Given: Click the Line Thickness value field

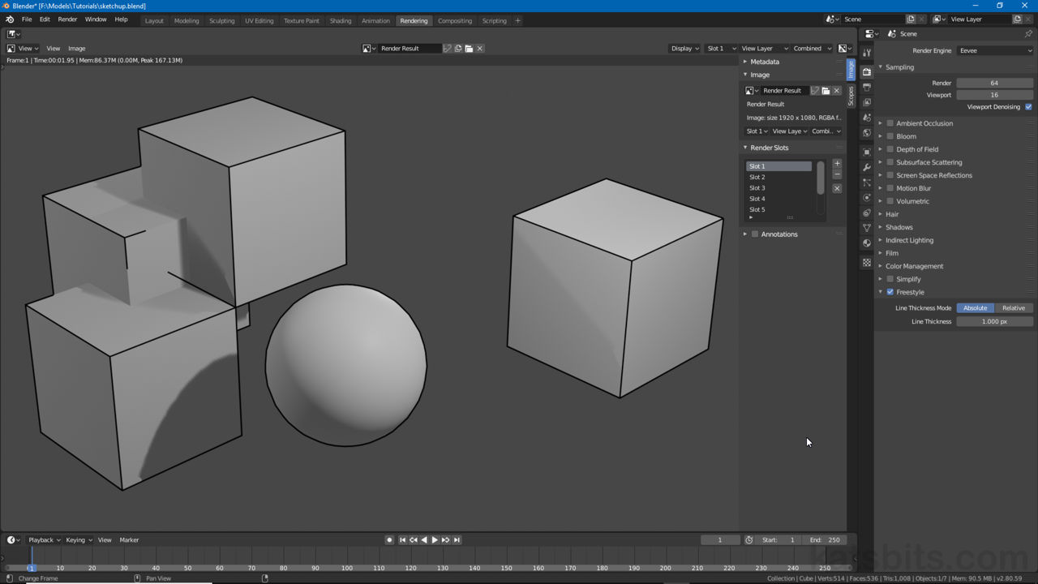Looking at the screenshot, I should tap(995, 321).
